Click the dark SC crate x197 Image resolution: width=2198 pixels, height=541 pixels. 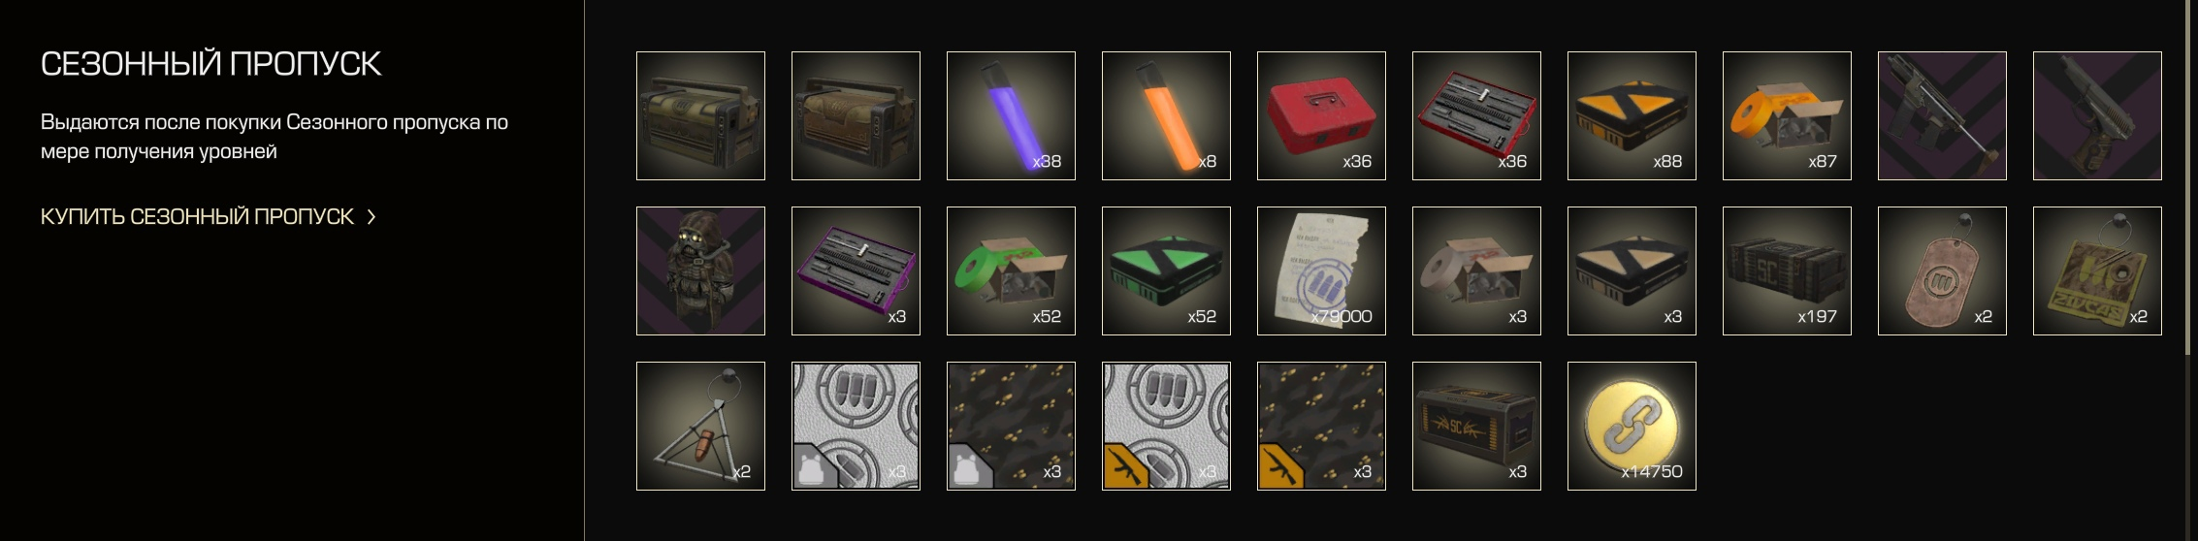tap(1787, 270)
